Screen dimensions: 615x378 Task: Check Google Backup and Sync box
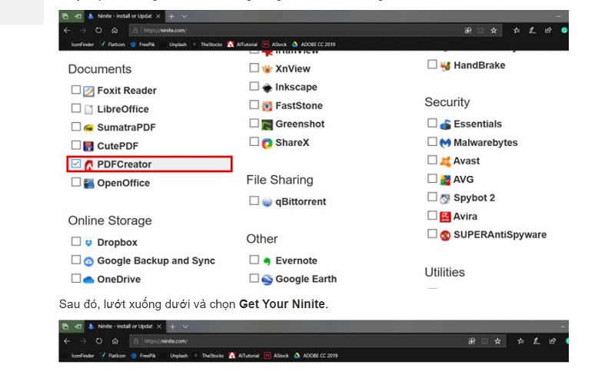[x=75, y=260]
